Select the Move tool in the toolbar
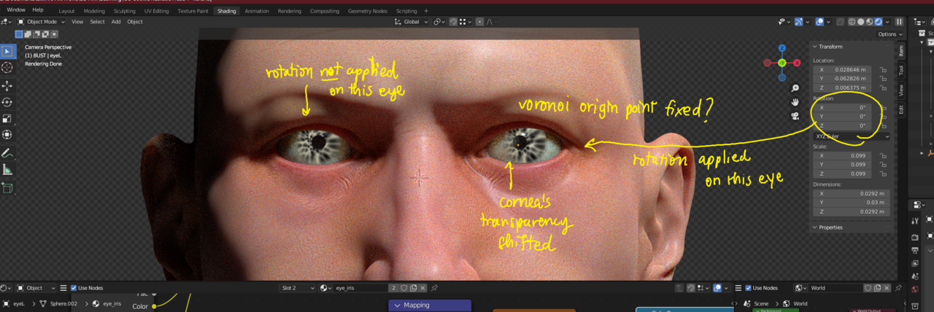The height and width of the screenshot is (312, 934). click(7, 85)
